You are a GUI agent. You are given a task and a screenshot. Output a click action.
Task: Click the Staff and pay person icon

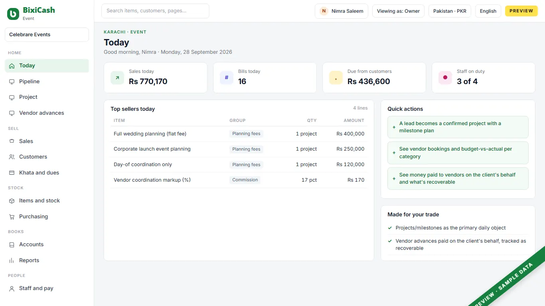point(12,288)
